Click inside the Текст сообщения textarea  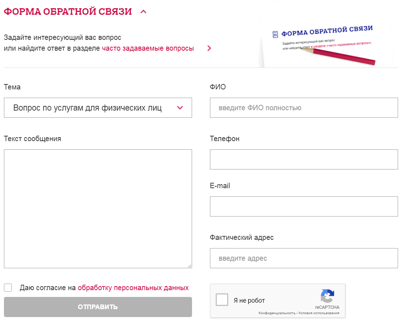pos(98,209)
